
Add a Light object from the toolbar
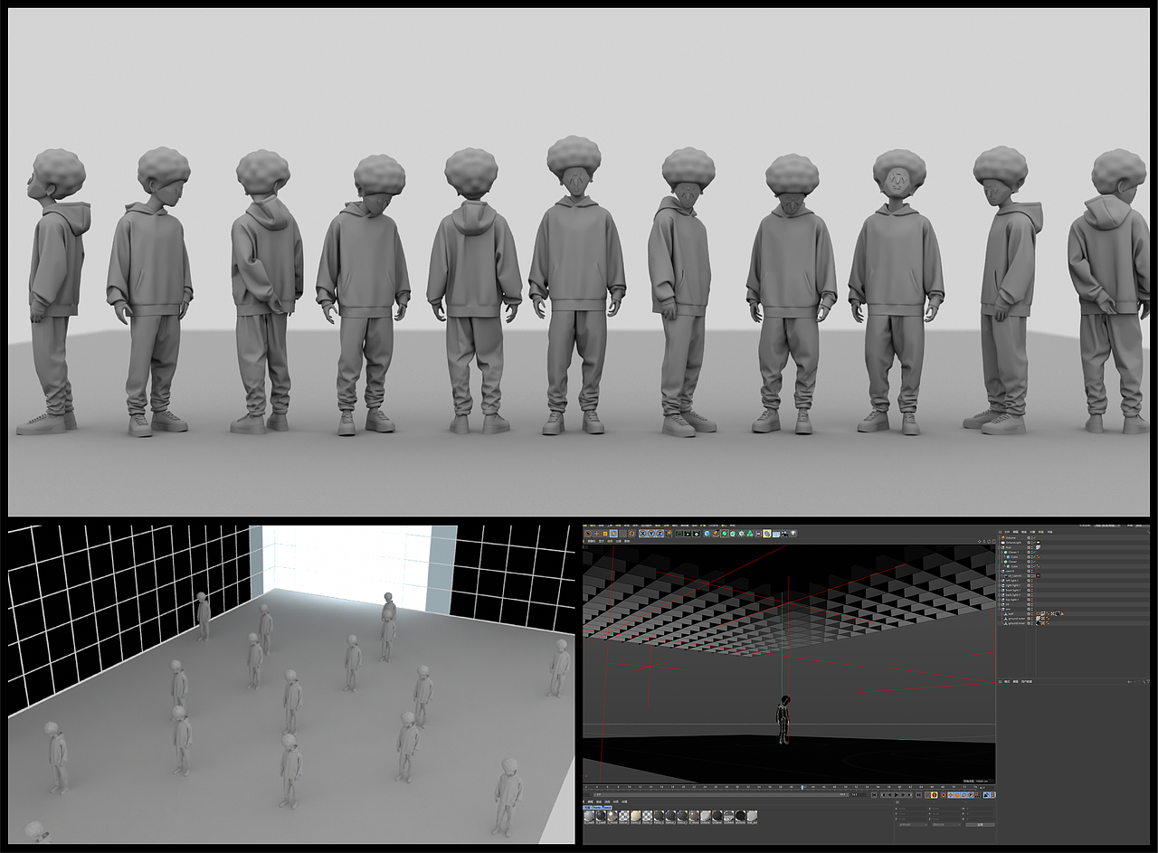click(795, 534)
